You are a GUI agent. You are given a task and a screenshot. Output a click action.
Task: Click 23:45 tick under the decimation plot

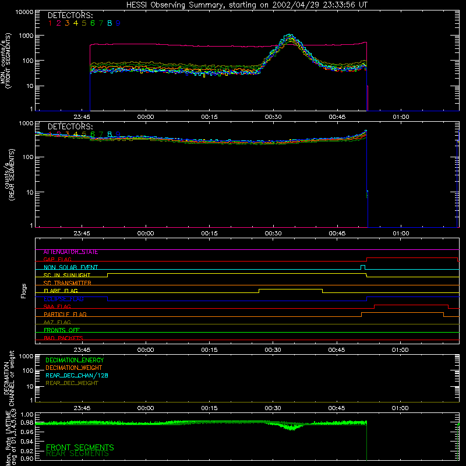click(x=82, y=408)
